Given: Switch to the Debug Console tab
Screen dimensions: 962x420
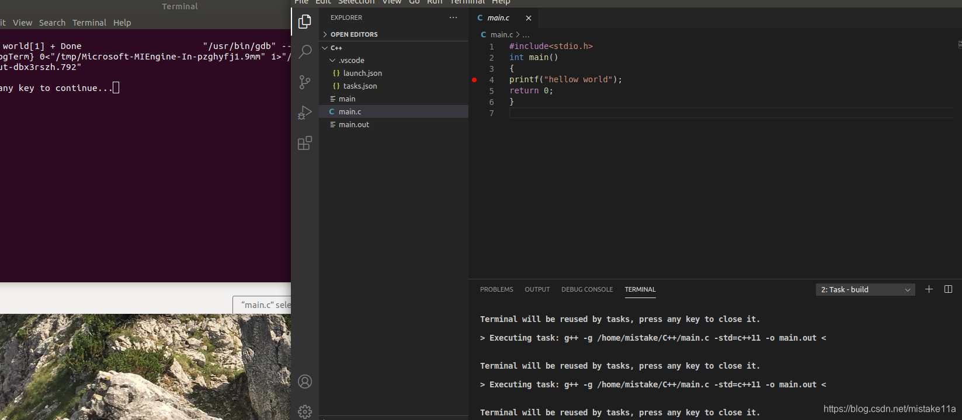Looking at the screenshot, I should (x=587, y=289).
